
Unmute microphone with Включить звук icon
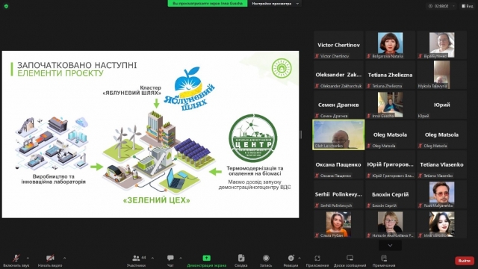pyautogui.click(x=16, y=259)
